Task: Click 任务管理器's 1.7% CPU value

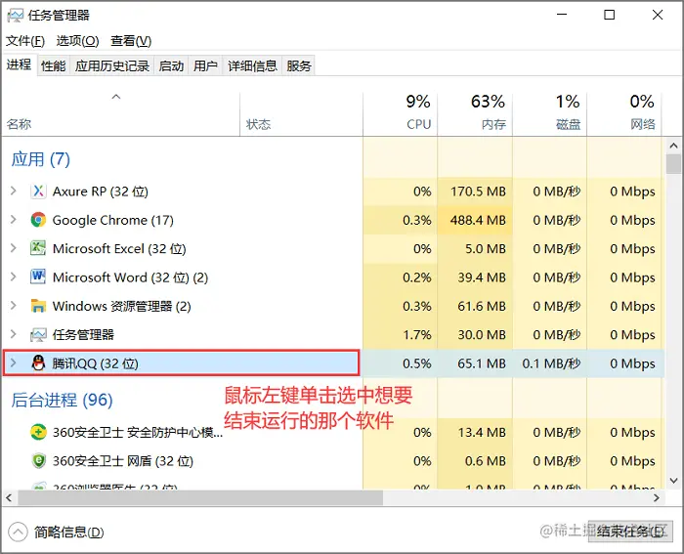Action: (x=417, y=334)
